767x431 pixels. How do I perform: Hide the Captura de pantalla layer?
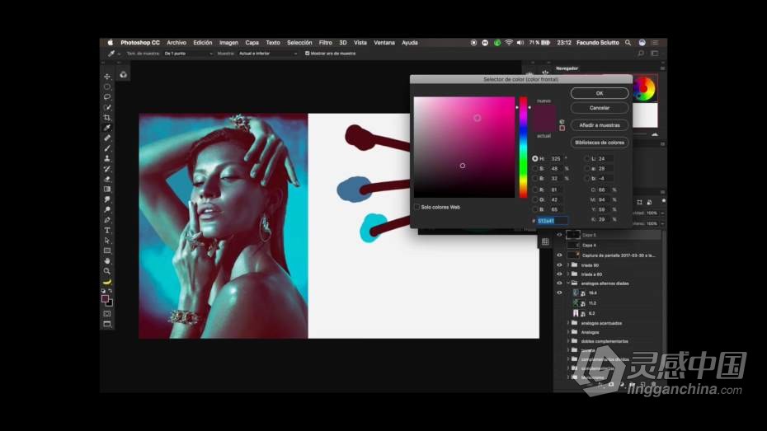coord(560,255)
